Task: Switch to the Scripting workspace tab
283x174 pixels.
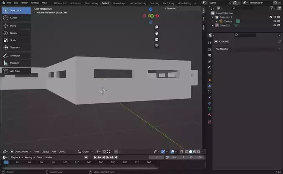Action: coord(154,3)
